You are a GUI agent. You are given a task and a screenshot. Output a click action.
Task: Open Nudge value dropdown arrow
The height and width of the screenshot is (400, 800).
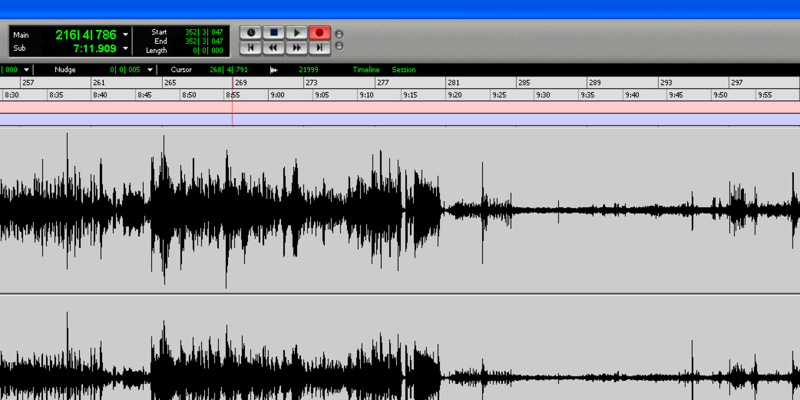tap(150, 70)
